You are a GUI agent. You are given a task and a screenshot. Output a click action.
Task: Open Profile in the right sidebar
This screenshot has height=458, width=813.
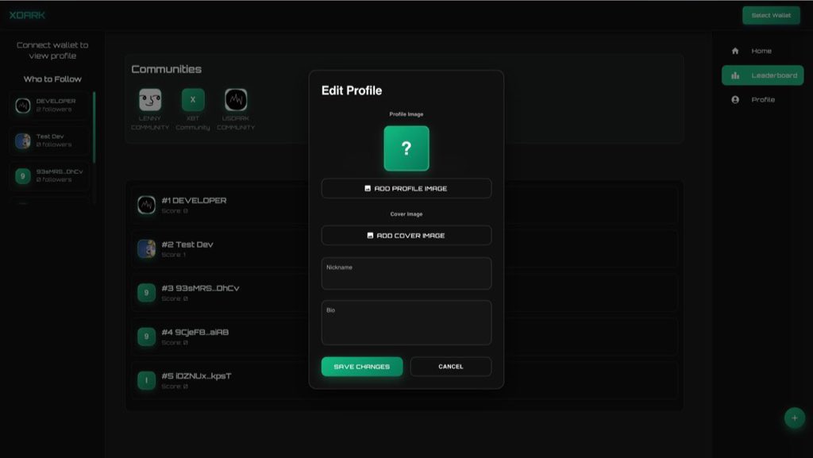pos(762,99)
